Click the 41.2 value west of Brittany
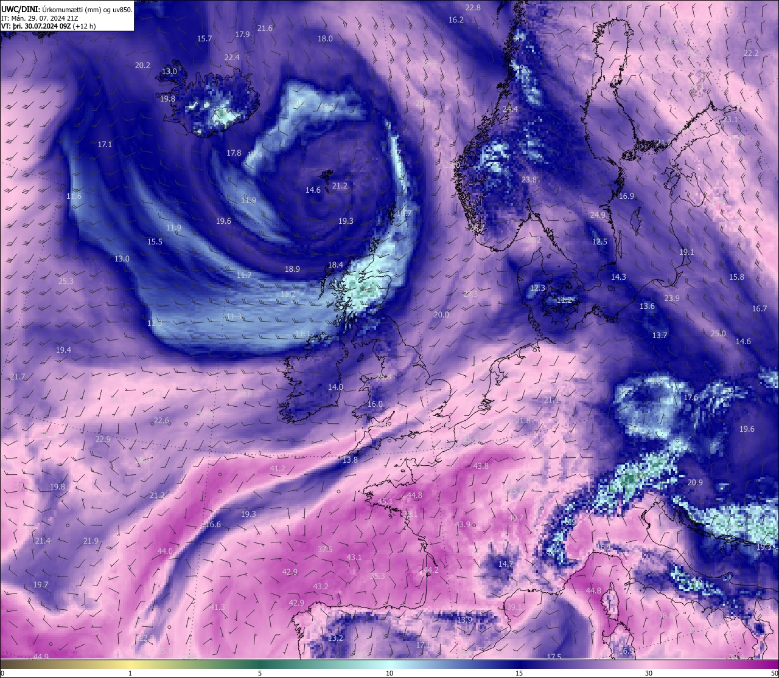 (x=277, y=469)
